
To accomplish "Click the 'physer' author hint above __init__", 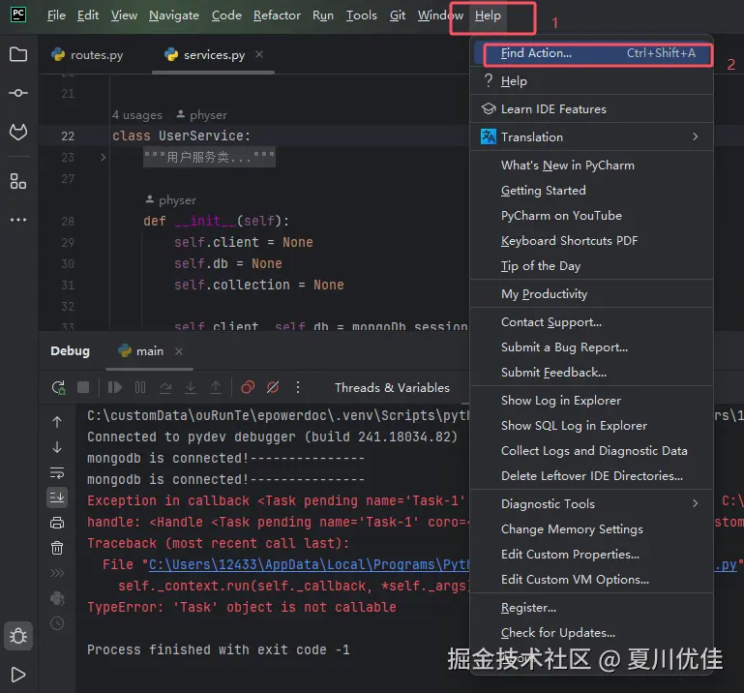I will point(170,200).
